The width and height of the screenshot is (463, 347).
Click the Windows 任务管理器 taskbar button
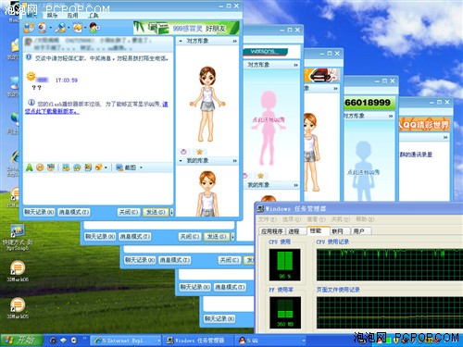[x=199, y=341]
